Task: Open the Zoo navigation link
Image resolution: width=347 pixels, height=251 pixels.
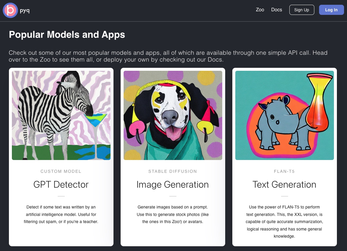Action: [260, 10]
